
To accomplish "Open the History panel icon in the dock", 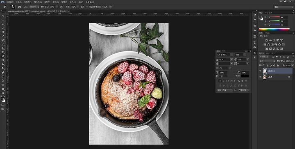I will pyautogui.click(x=255, y=15).
